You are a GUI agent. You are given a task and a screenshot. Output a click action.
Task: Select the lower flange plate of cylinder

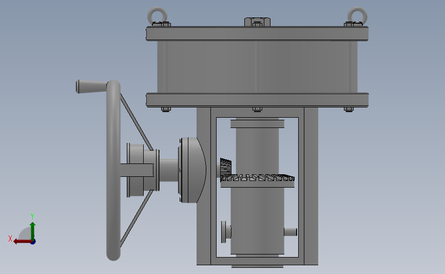click(258, 100)
